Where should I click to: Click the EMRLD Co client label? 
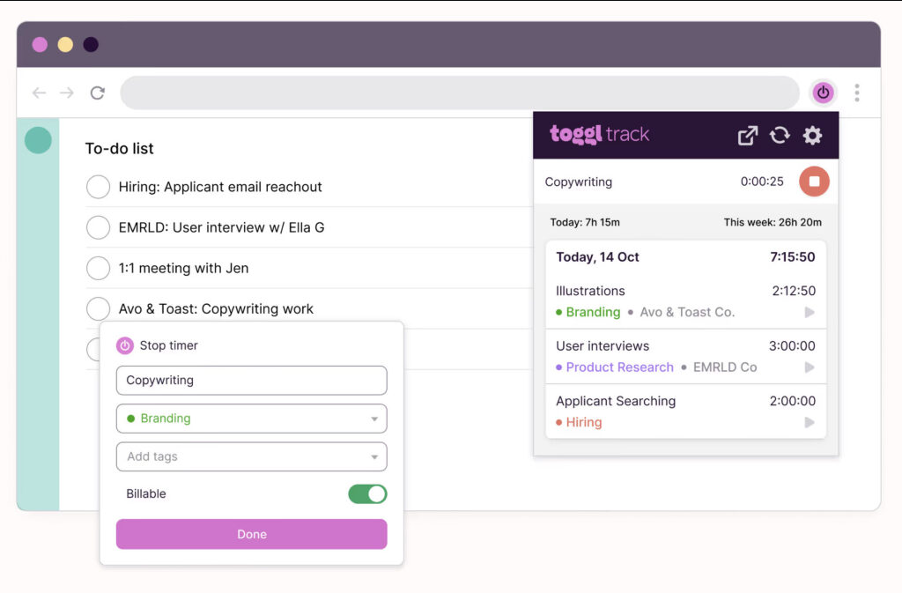point(725,367)
